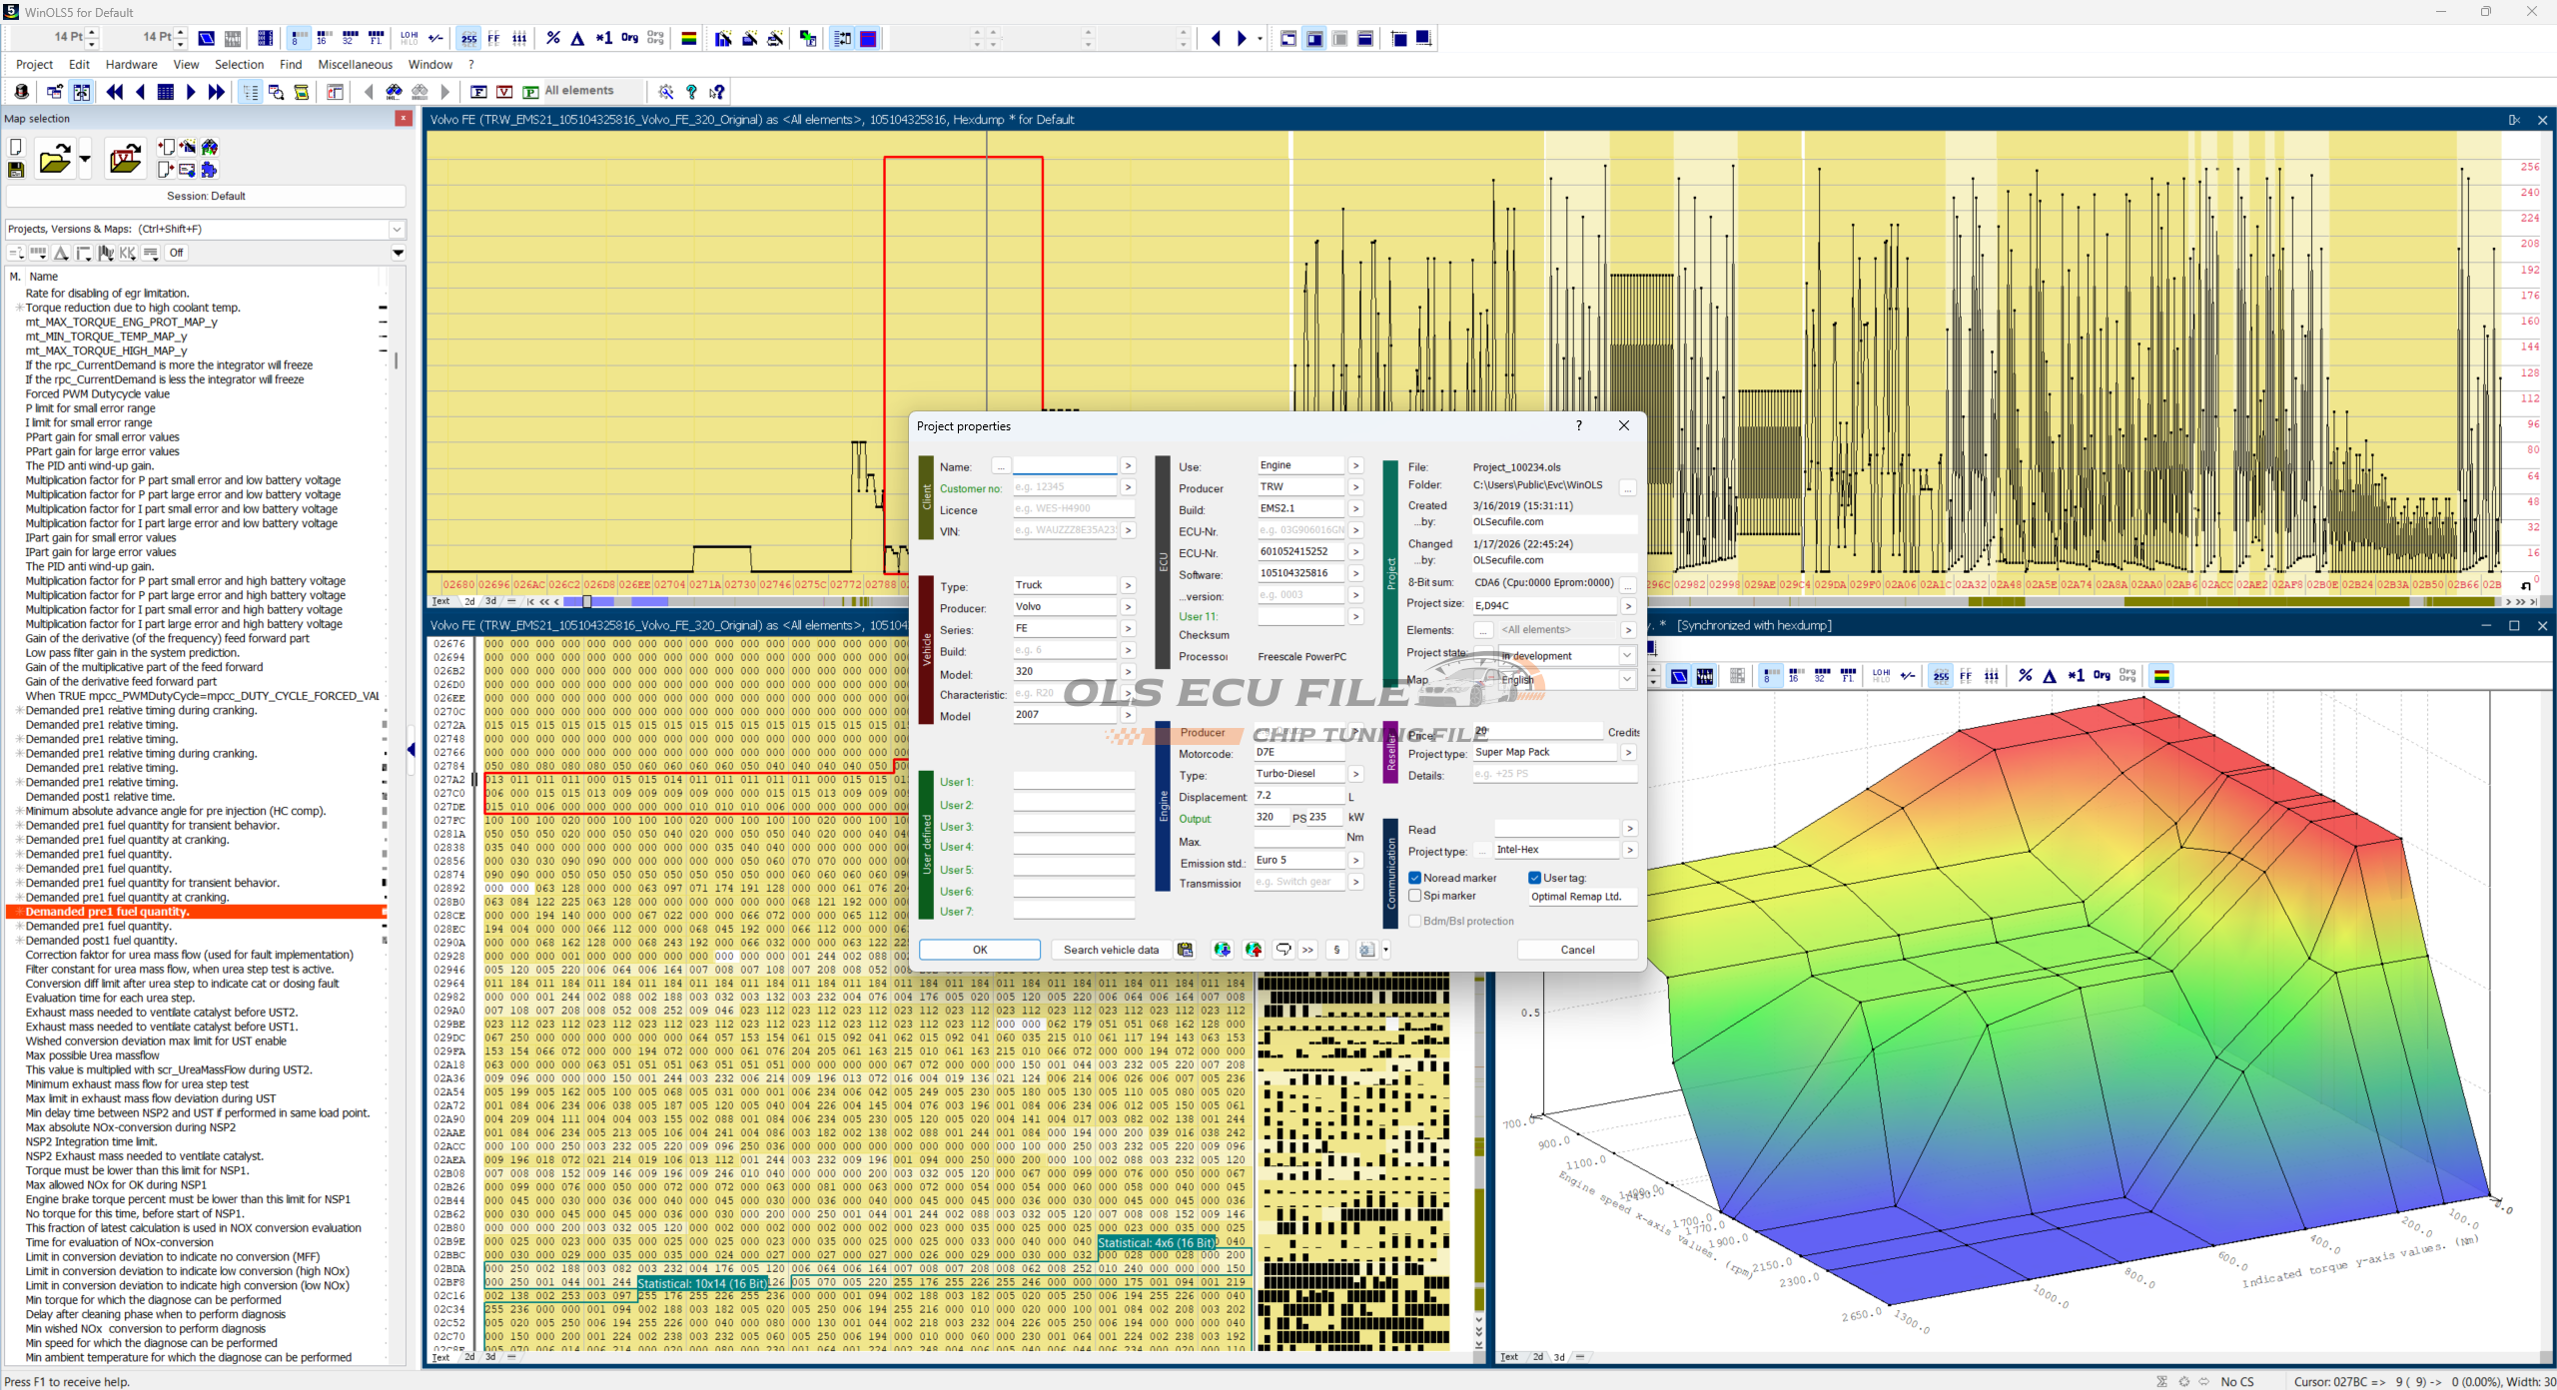Image resolution: width=2557 pixels, height=1390 pixels.
Task: Open the Project state dropdown
Action: point(1626,655)
